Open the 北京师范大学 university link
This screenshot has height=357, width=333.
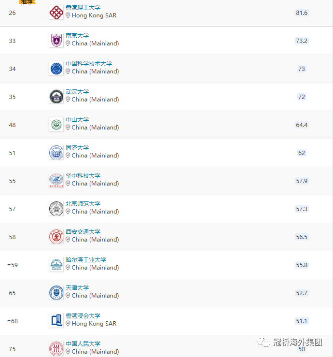[83, 203]
